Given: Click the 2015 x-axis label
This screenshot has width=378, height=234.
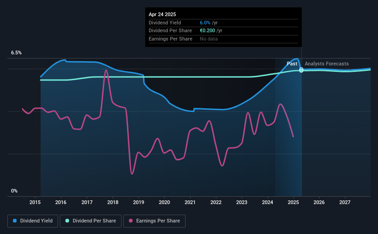Looking at the screenshot, I should click(35, 202).
